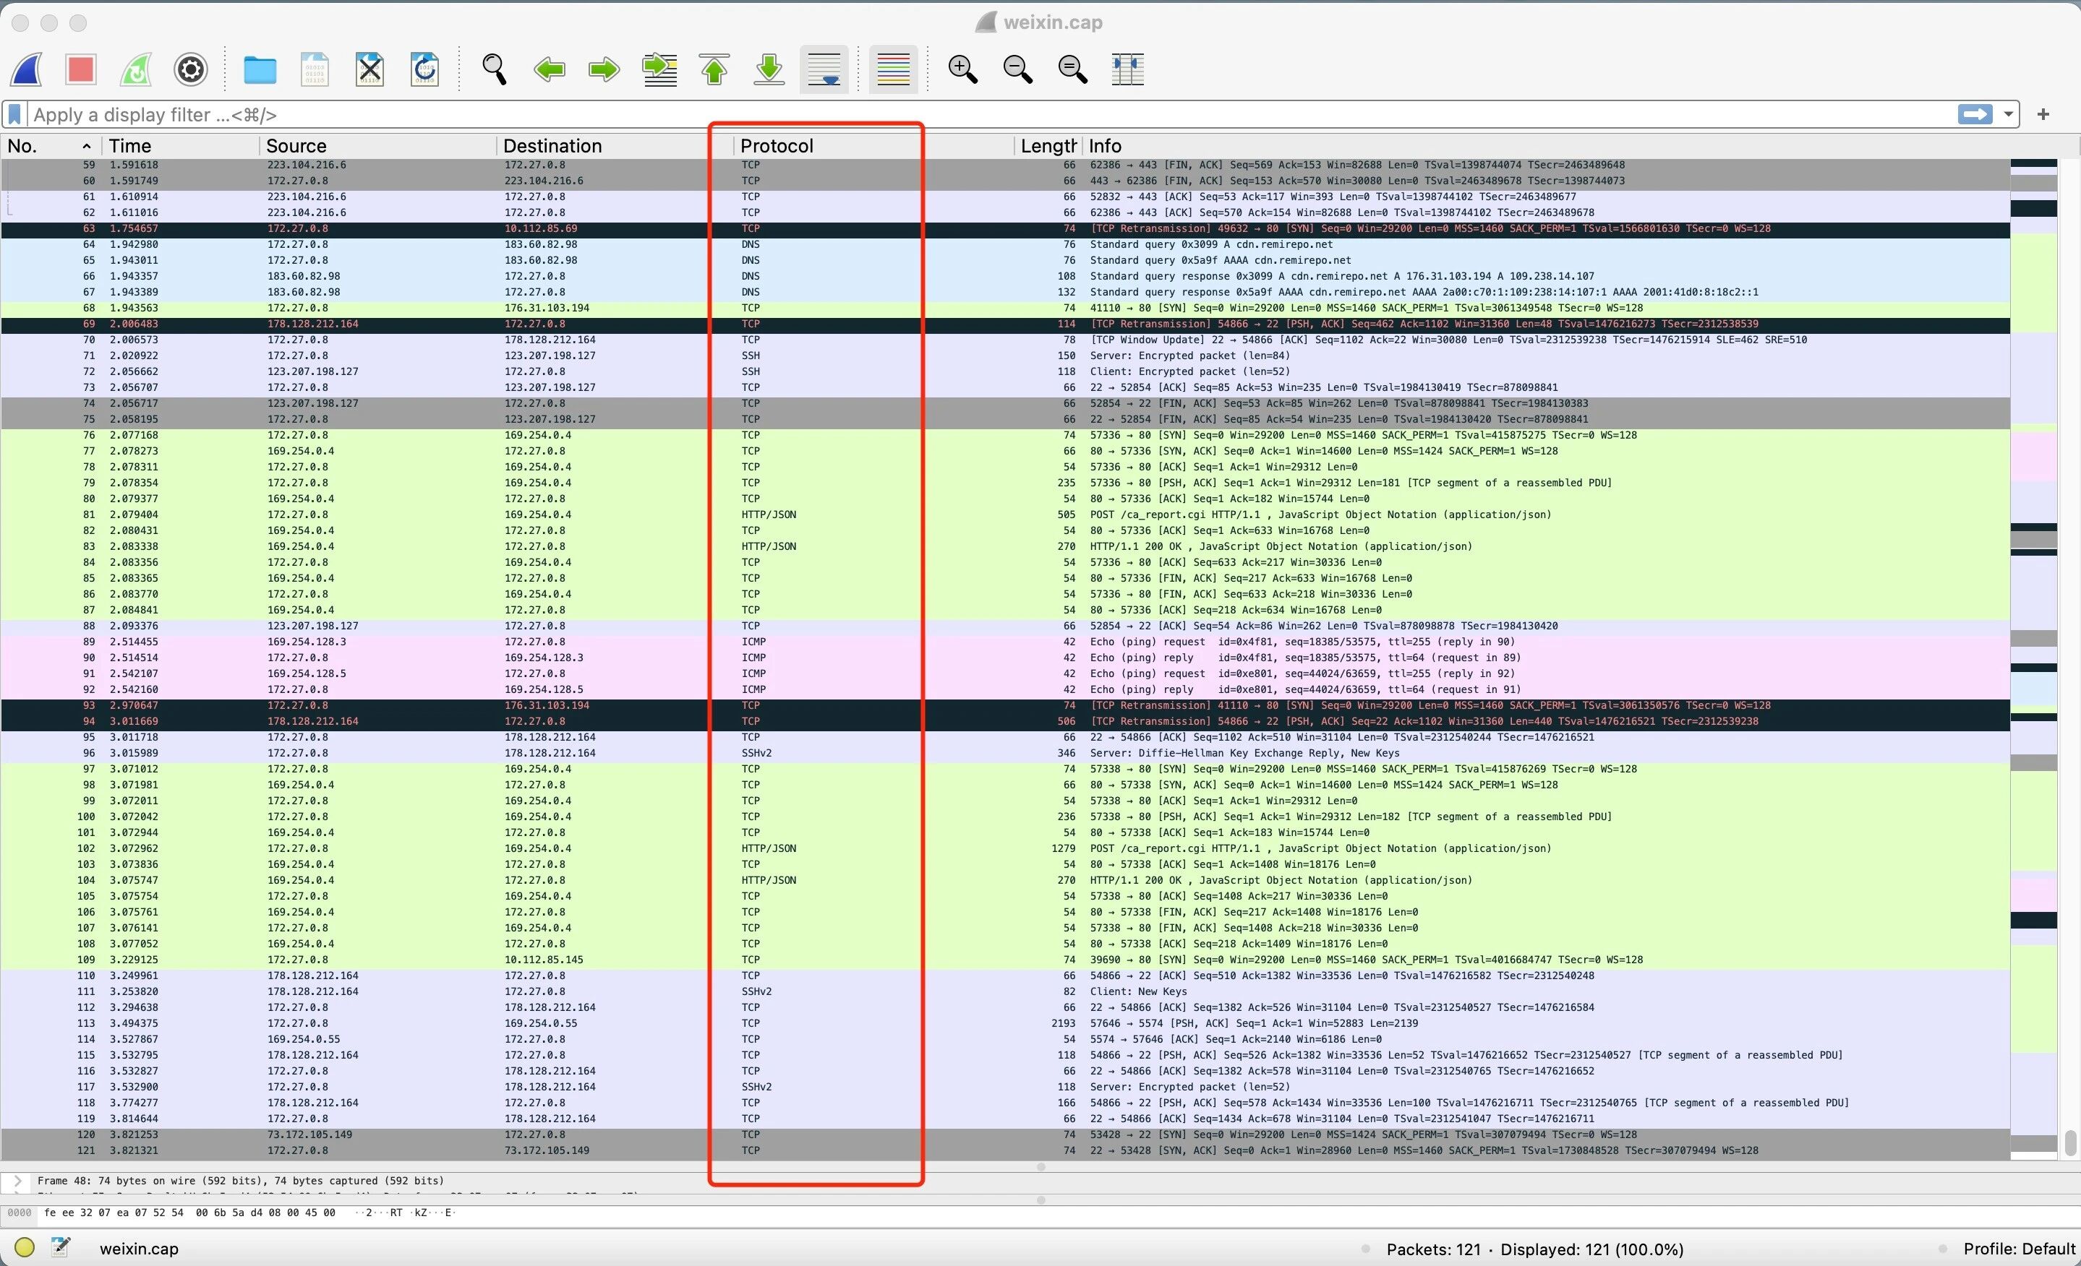Click the red stop capture button
The width and height of the screenshot is (2081, 1266).
click(x=81, y=69)
